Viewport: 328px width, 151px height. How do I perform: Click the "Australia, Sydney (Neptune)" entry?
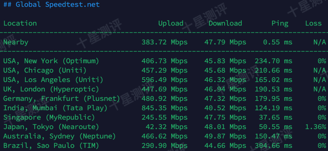60,136
